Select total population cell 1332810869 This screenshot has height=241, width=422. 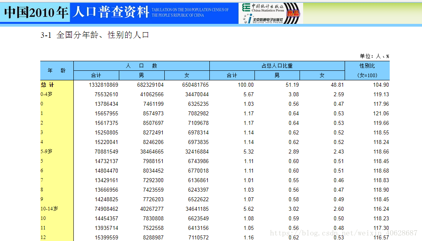pyautogui.click(x=103, y=85)
